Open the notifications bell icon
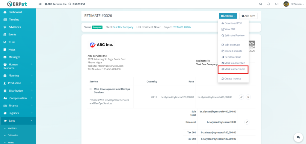The height and width of the screenshot is (144, 306). coord(269,4)
